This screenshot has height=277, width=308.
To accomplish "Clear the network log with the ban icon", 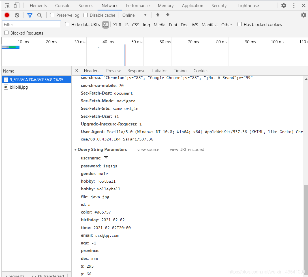I will point(17,15).
